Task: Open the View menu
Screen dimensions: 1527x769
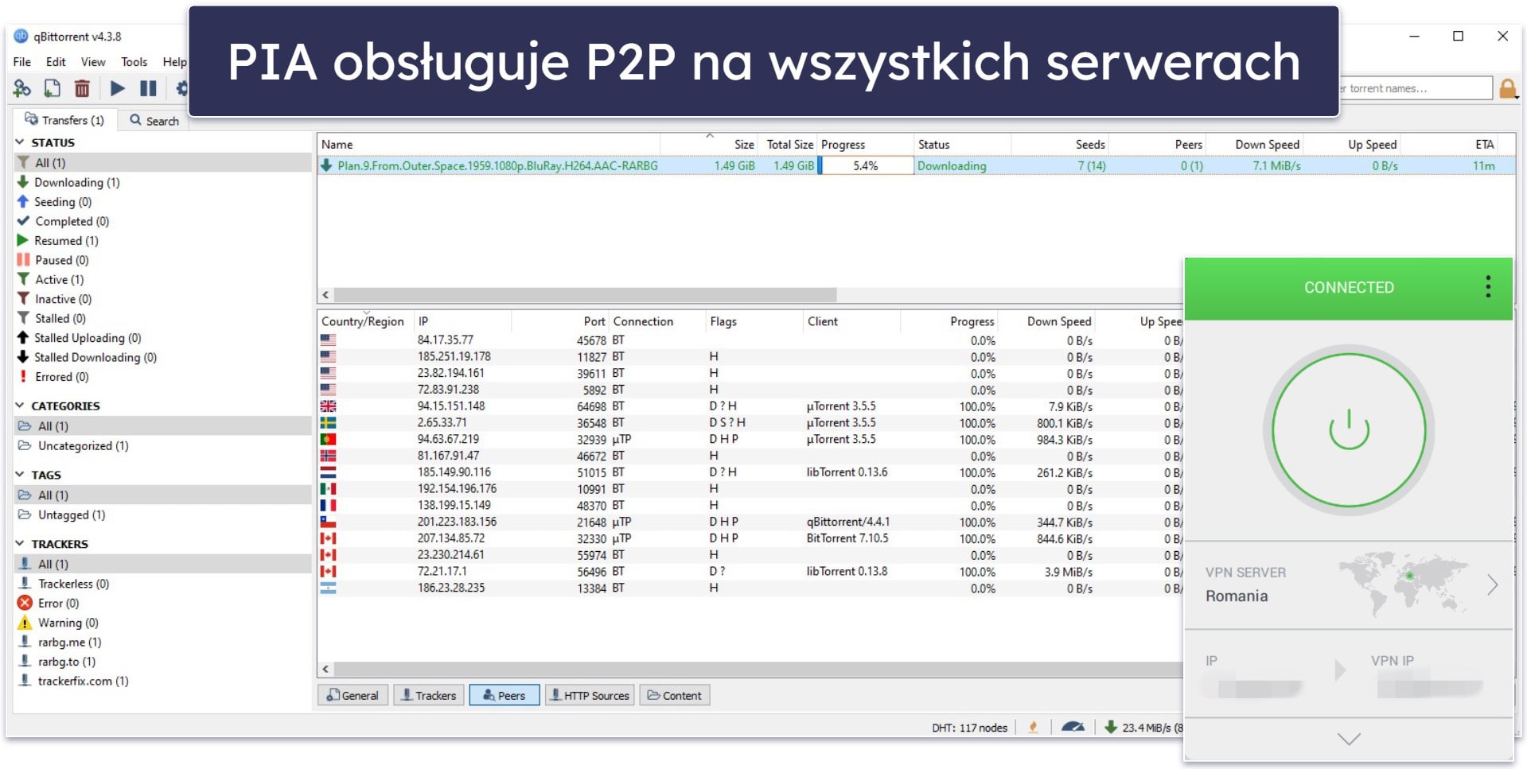Action: [93, 62]
